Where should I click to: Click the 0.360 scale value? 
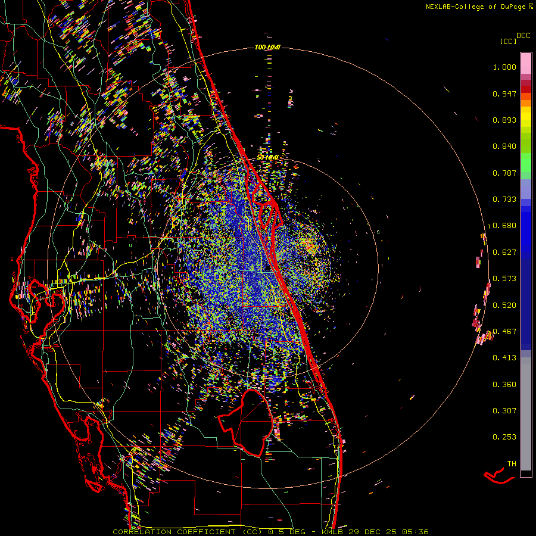[504, 385]
